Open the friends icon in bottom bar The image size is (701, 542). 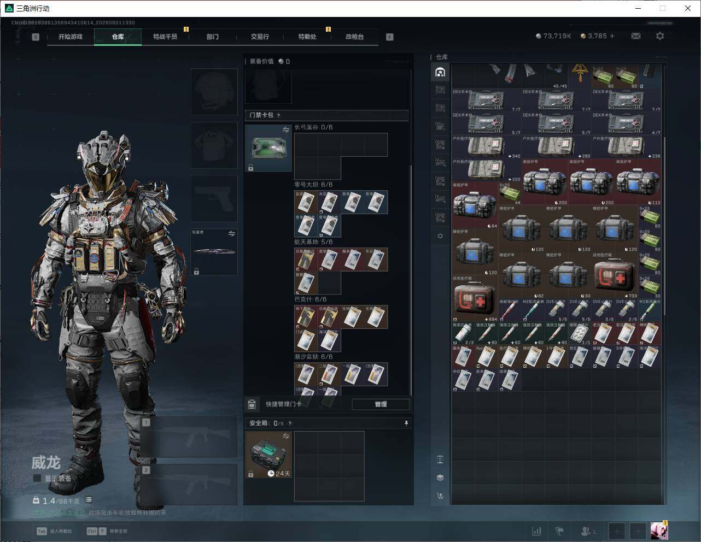tap(588, 531)
